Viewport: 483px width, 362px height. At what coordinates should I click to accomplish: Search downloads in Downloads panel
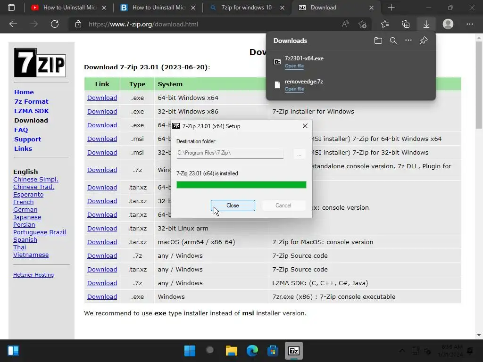coord(393,41)
